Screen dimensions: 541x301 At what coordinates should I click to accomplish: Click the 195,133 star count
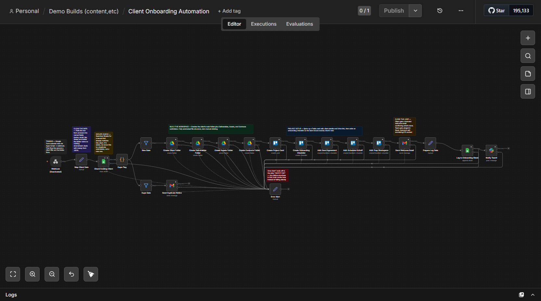(x=521, y=11)
